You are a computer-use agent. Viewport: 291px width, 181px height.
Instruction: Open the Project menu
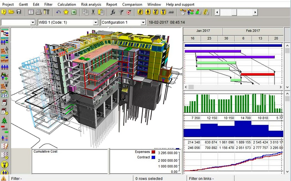pyautogui.click(x=8, y=5)
